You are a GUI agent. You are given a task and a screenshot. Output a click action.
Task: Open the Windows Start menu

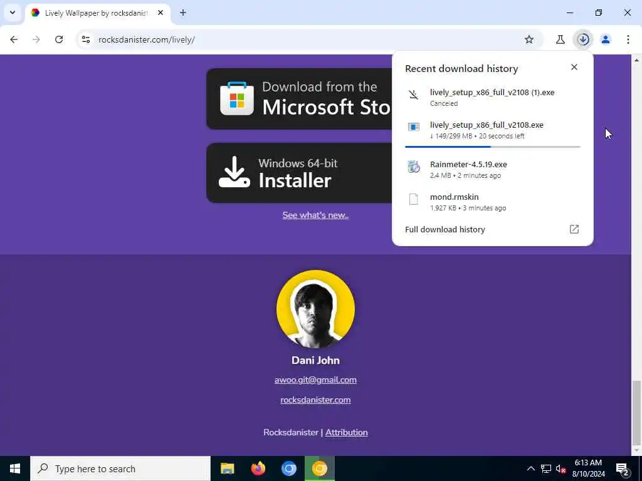15,468
